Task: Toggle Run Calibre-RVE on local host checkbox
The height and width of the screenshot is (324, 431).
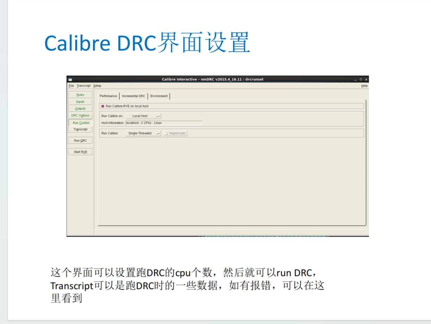Action: [x=103, y=106]
